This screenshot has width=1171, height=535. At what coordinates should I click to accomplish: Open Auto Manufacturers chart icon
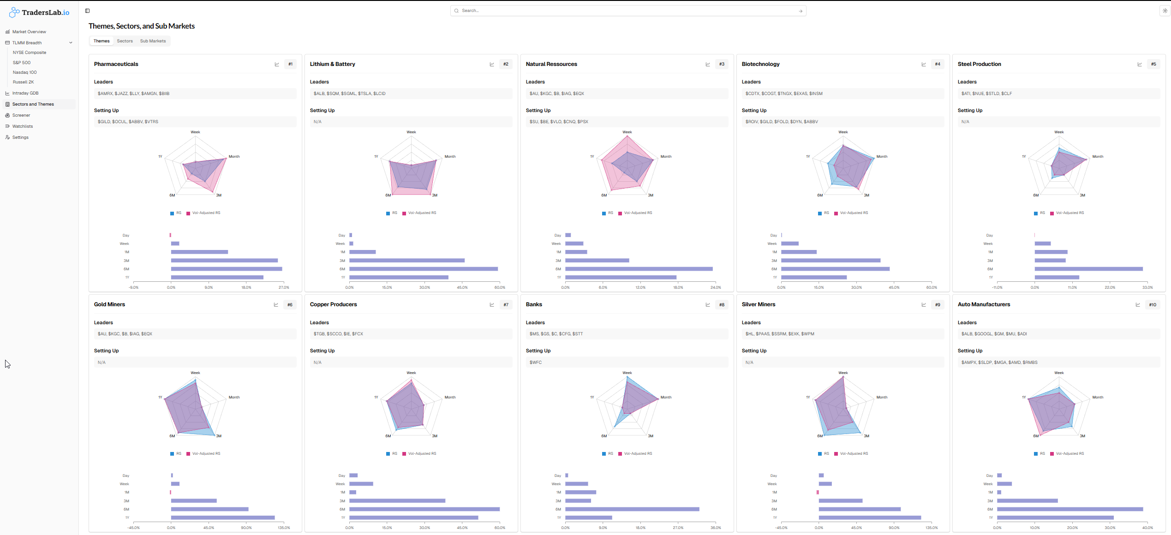click(x=1138, y=305)
